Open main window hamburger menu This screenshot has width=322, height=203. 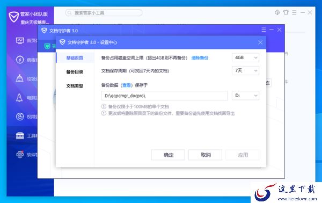(x=294, y=12)
